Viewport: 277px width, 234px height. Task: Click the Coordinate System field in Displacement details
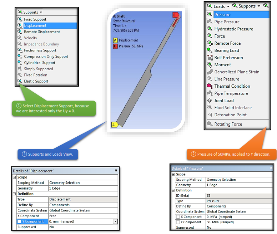(x=83, y=210)
